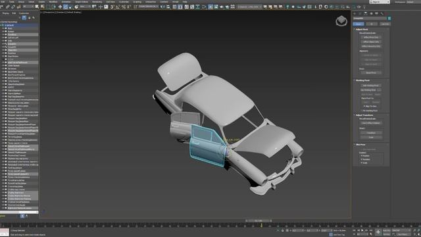
Task: Toggle Affect Object Only
Action: pyautogui.click(x=371, y=42)
